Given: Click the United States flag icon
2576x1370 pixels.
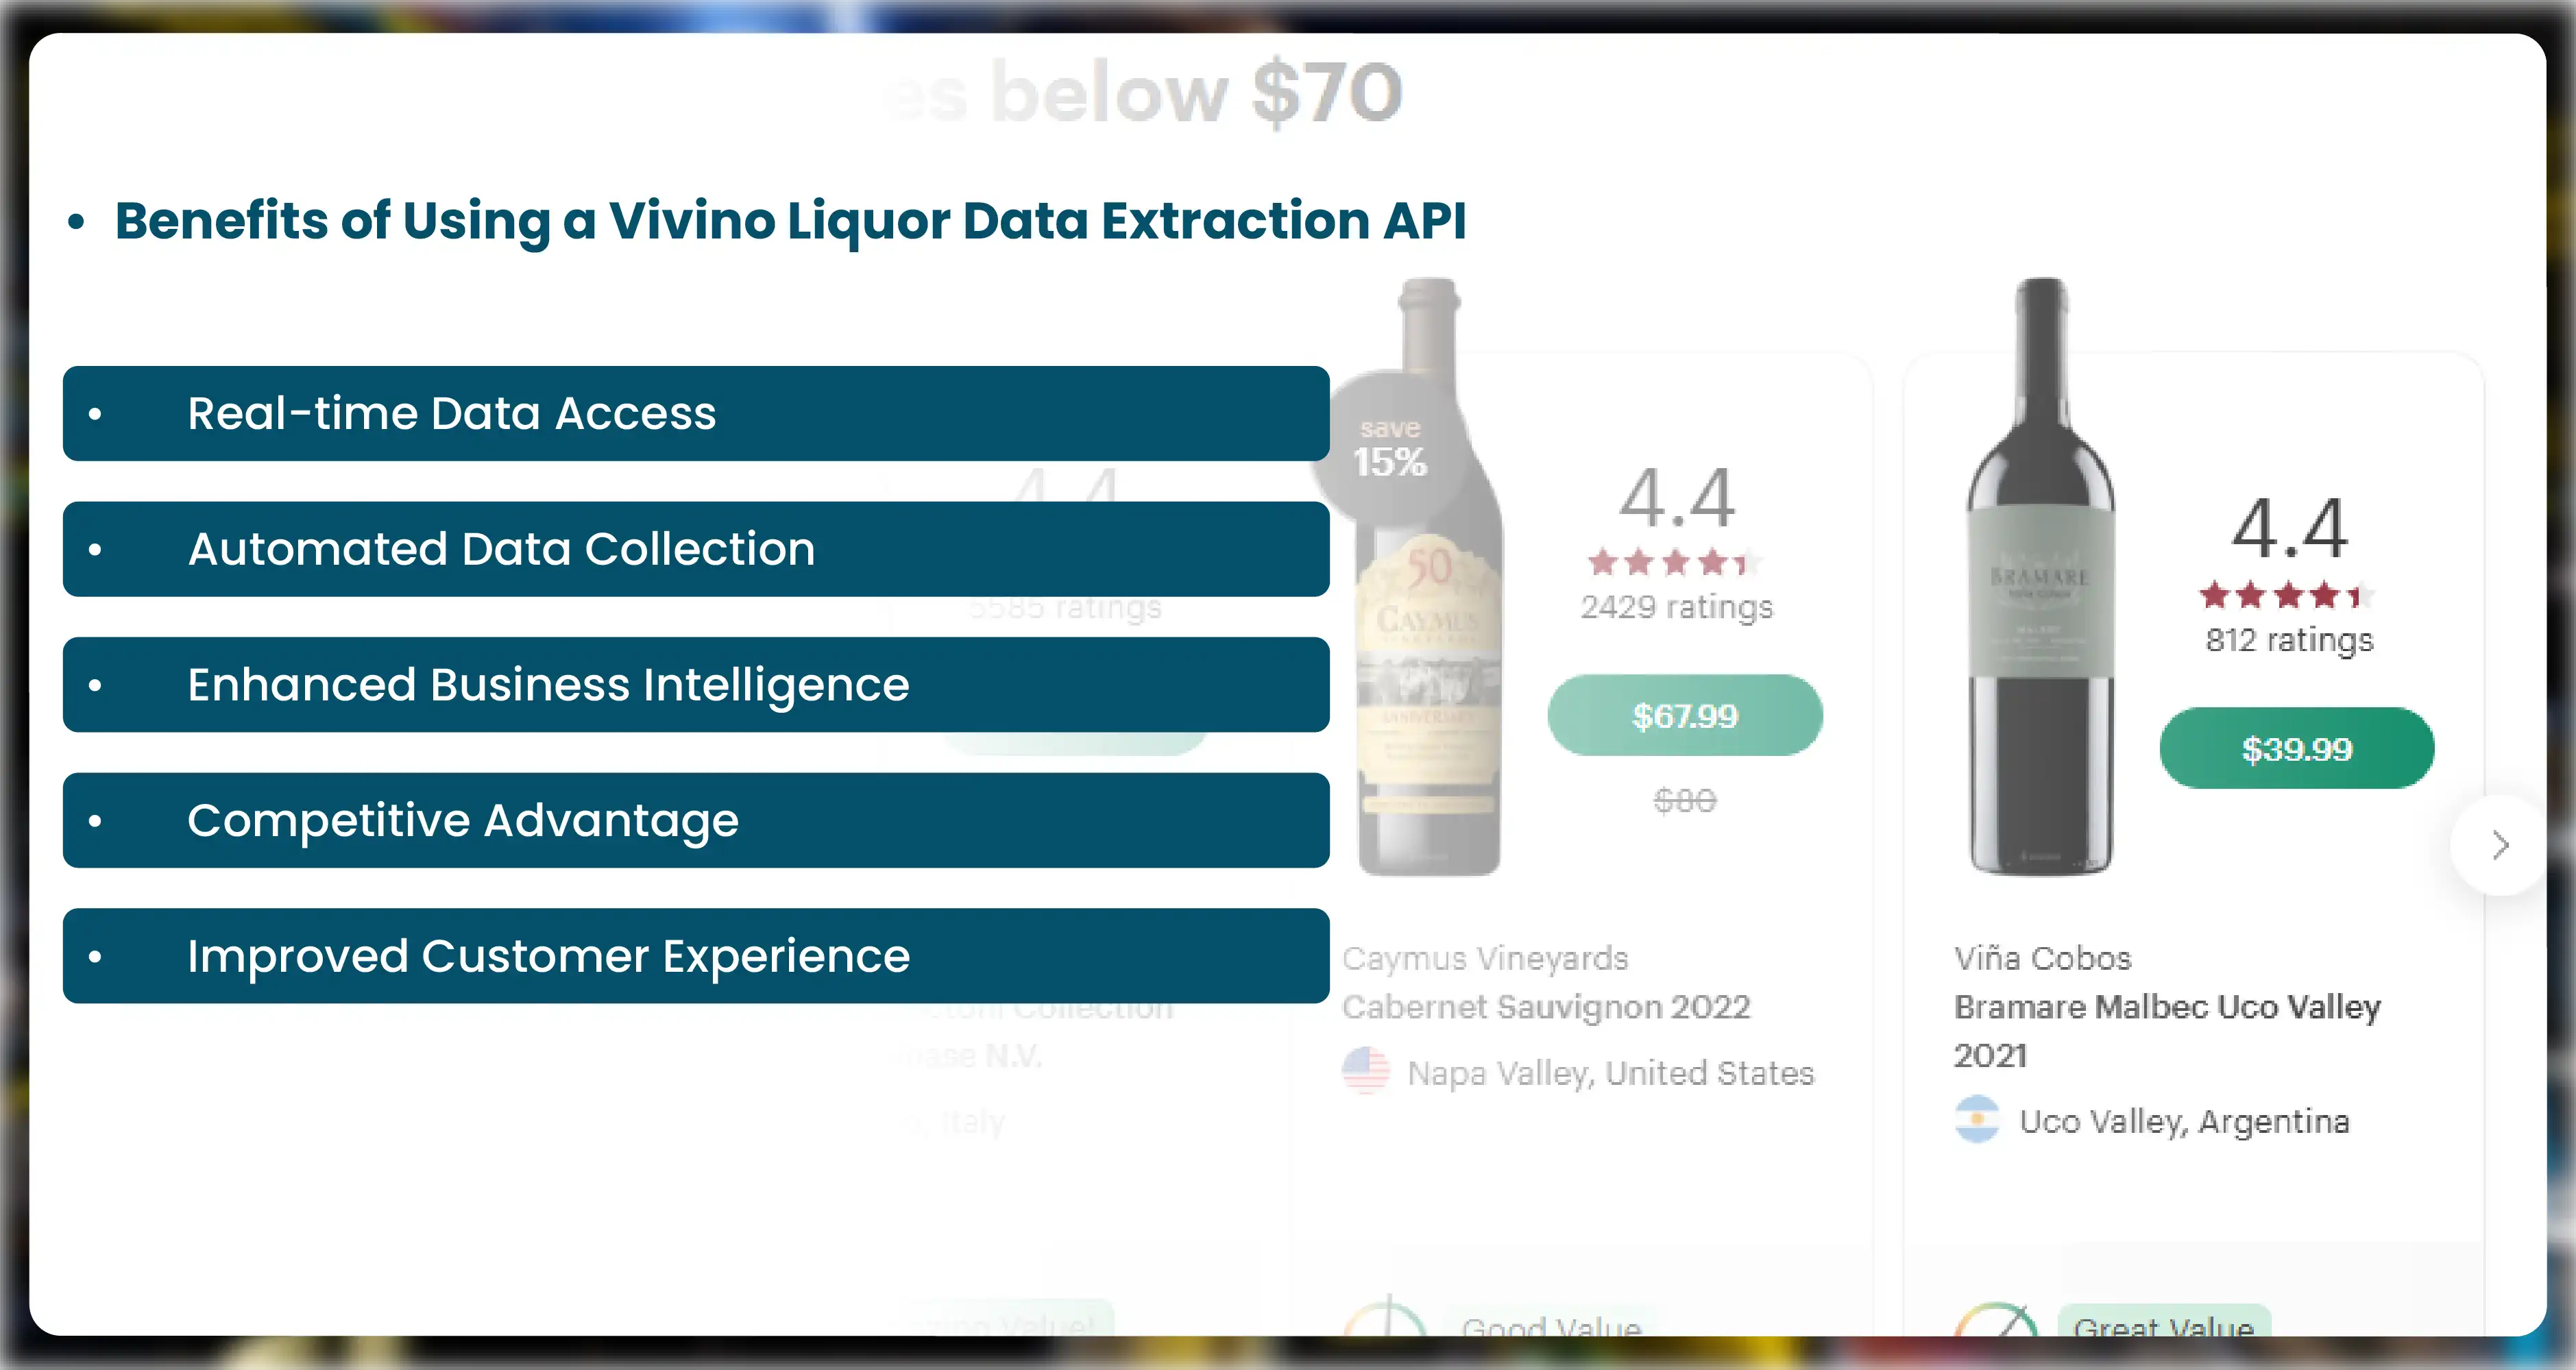Looking at the screenshot, I should [1366, 1071].
